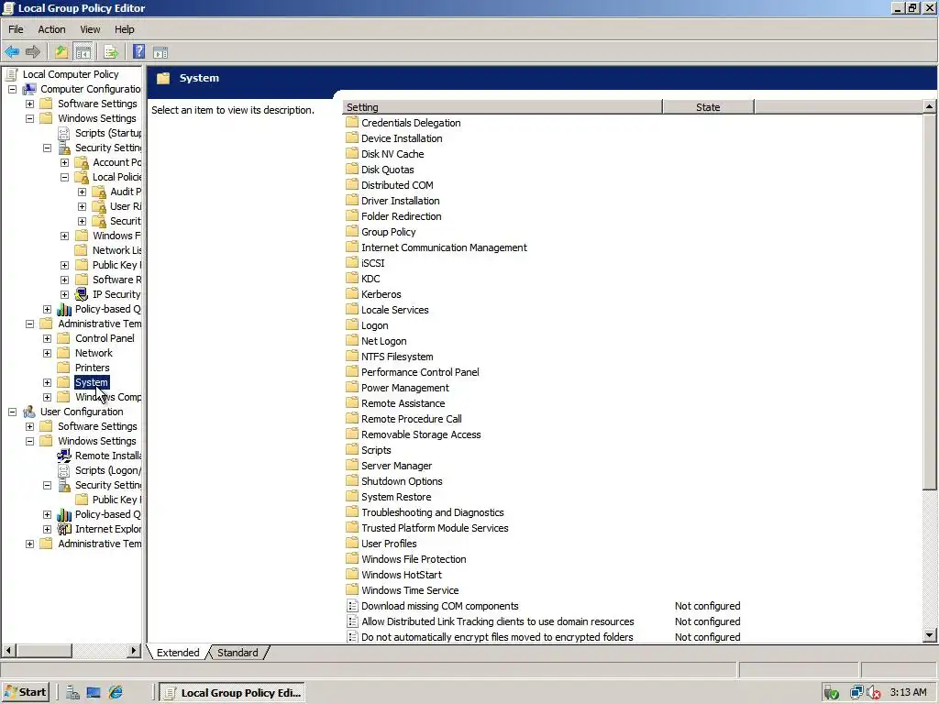Screen dimensions: 939x704
Task: Click the Export List toolbar icon
Action: tap(111, 52)
